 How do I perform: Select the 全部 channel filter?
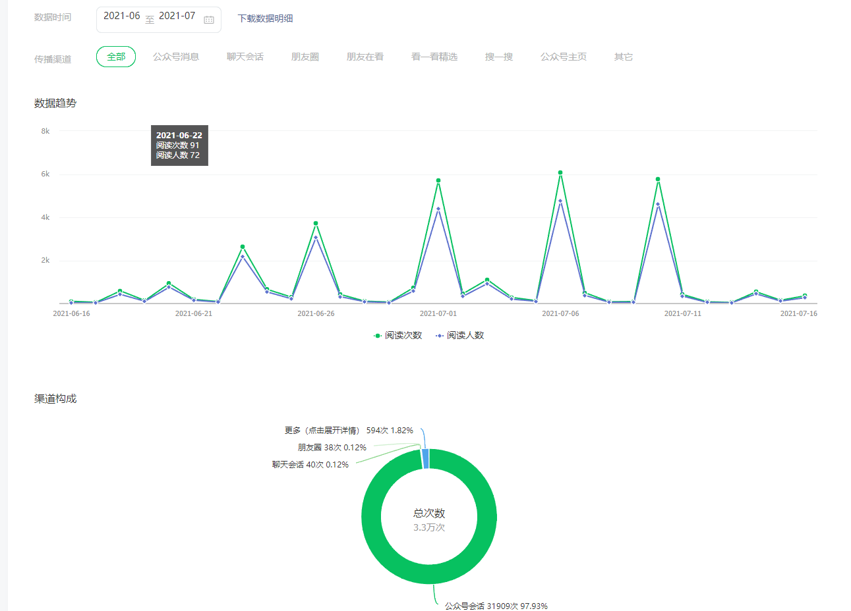point(116,57)
